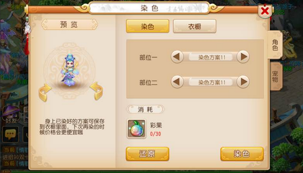Click the 还原 restore button
Screen dimensions: 303x173
click(x=147, y=154)
